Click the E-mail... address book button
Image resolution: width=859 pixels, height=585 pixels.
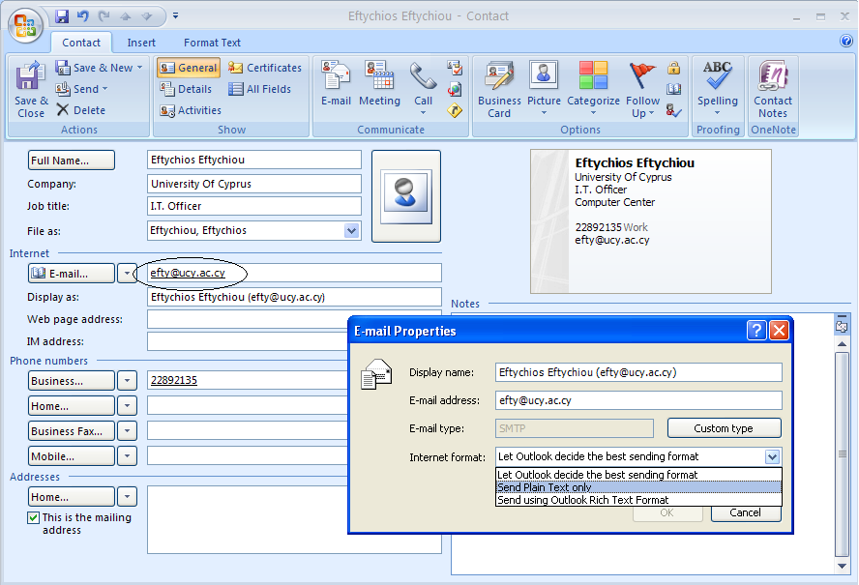[x=72, y=273]
